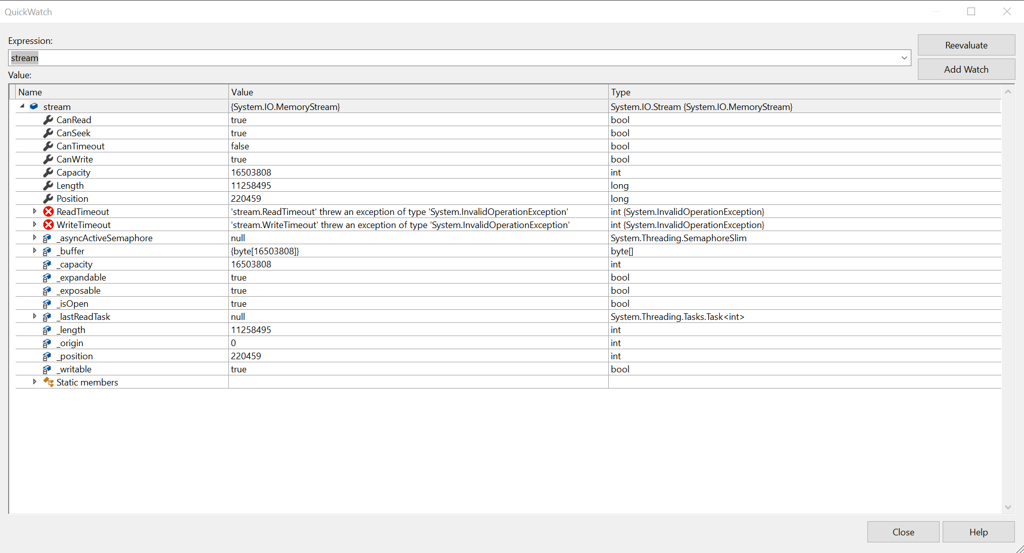Click Add Watch
Image resolution: width=1024 pixels, height=553 pixels.
coord(966,69)
